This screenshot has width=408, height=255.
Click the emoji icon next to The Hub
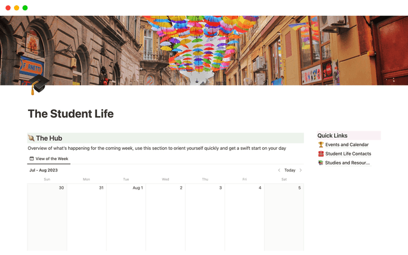(31, 138)
